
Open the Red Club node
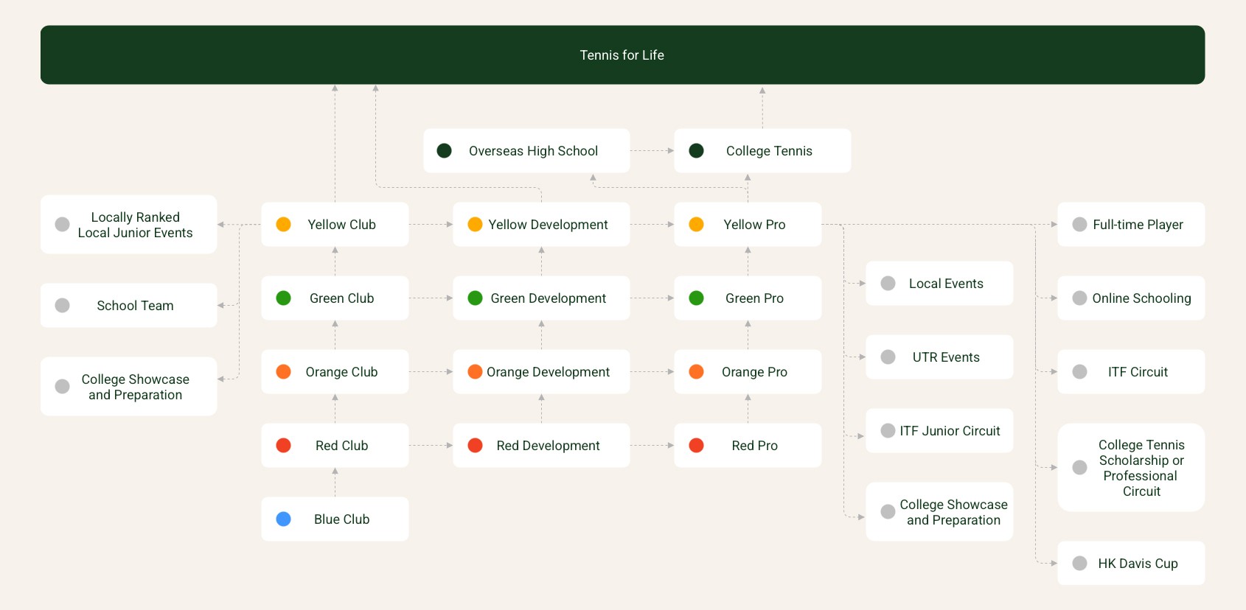pos(335,445)
